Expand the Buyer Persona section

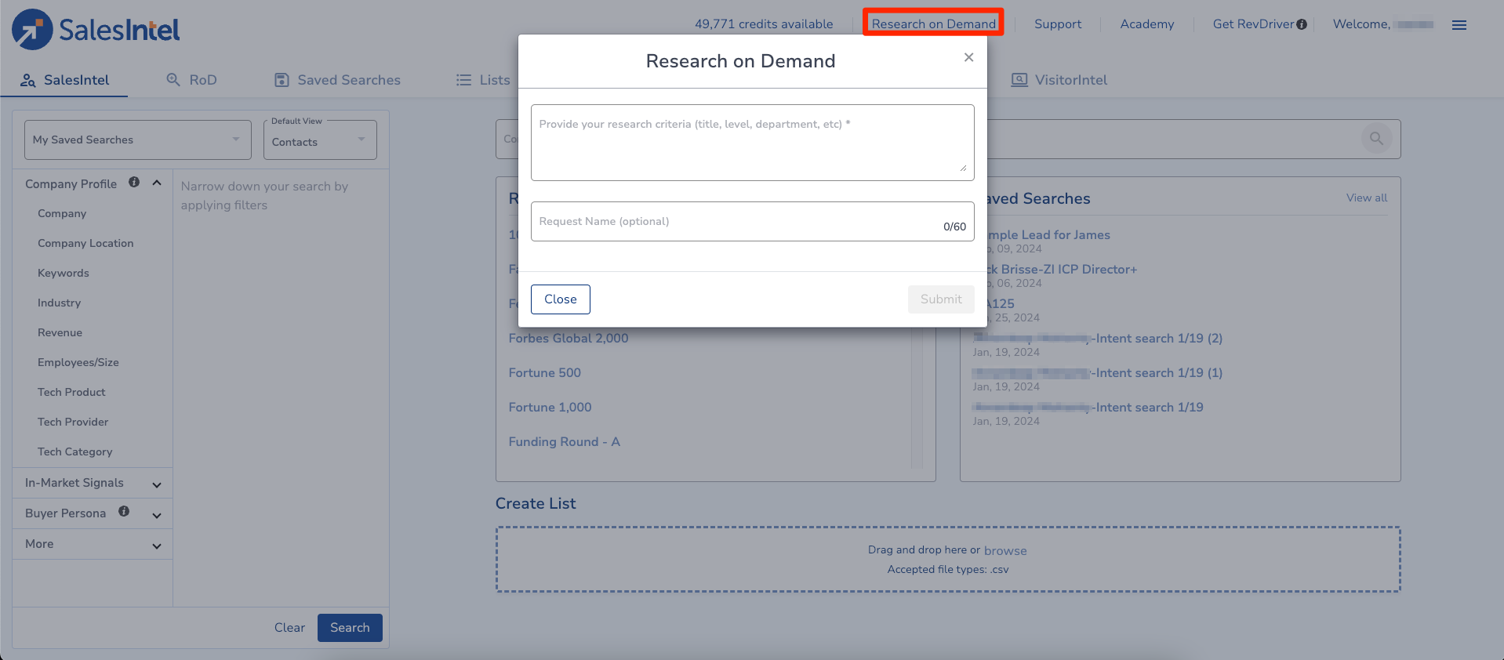click(157, 516)
